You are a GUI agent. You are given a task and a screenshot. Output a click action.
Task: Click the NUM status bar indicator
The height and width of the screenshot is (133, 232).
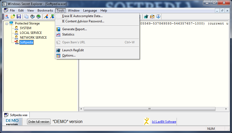point(211,129)
